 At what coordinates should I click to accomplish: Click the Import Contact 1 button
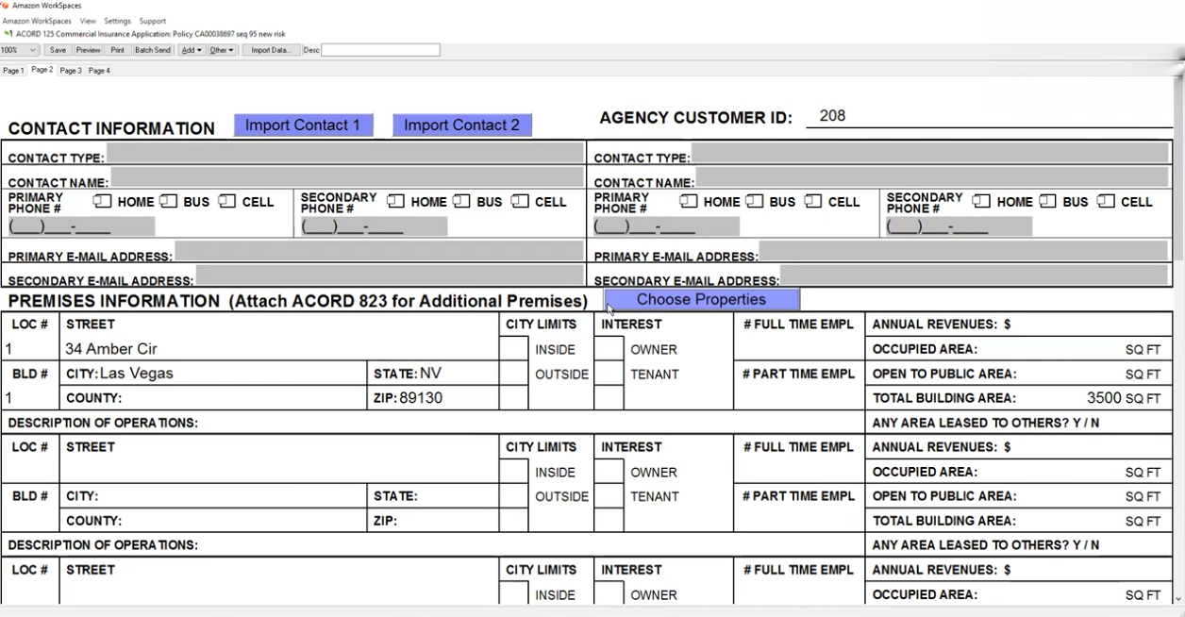303,125
